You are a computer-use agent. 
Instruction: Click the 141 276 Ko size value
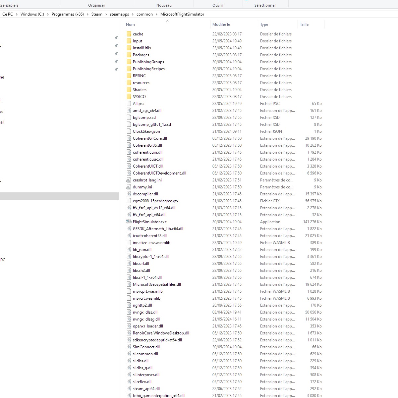coord(312,222)
